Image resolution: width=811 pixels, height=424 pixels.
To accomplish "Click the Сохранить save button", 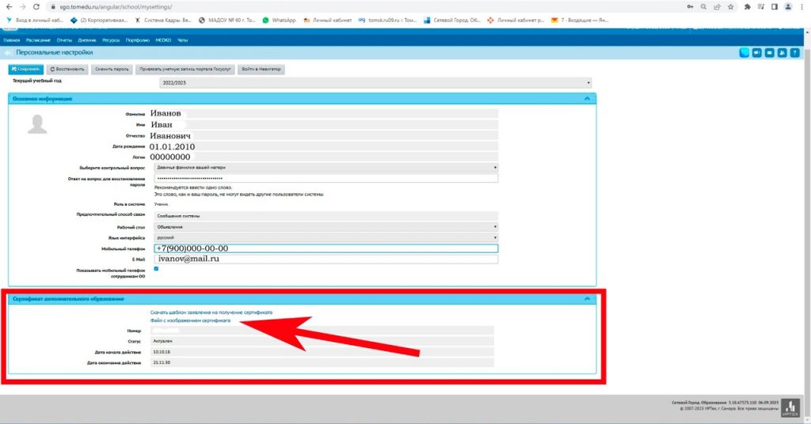I will click(x=25, y=70).
